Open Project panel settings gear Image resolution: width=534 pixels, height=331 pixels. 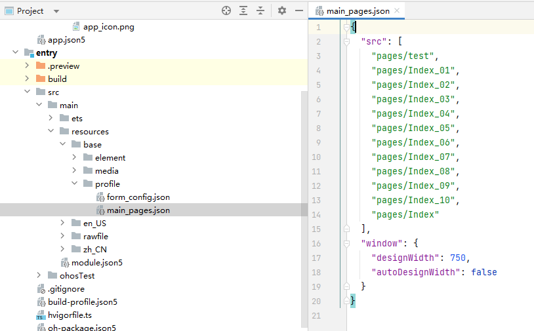pos(282,11)
